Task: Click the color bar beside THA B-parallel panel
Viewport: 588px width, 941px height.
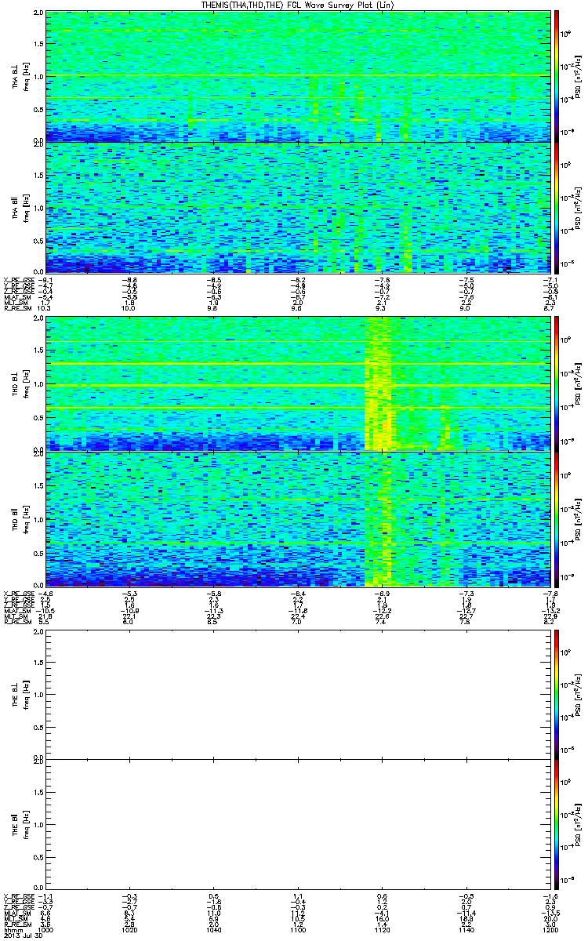Action: pos(557,208)
